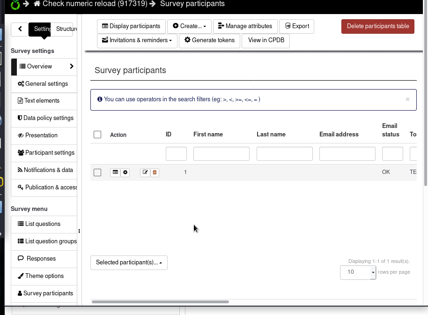Open the Create... dropdown
Screen dimensions: 428x315
189,26
